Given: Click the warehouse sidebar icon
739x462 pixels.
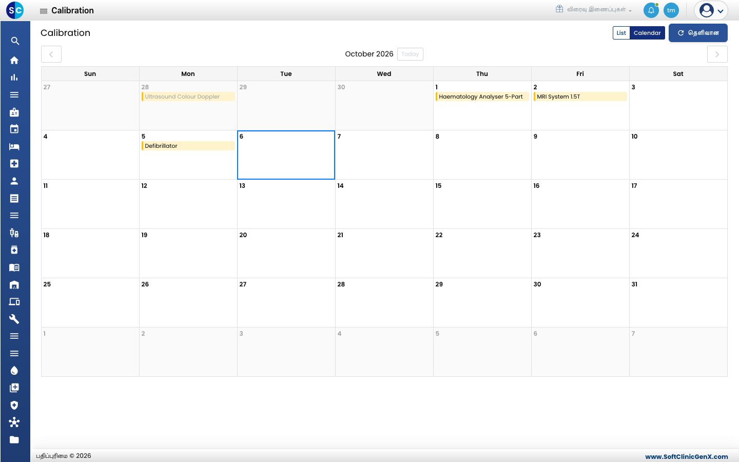Looking at the screenshot, I should [x=14, y=284].
